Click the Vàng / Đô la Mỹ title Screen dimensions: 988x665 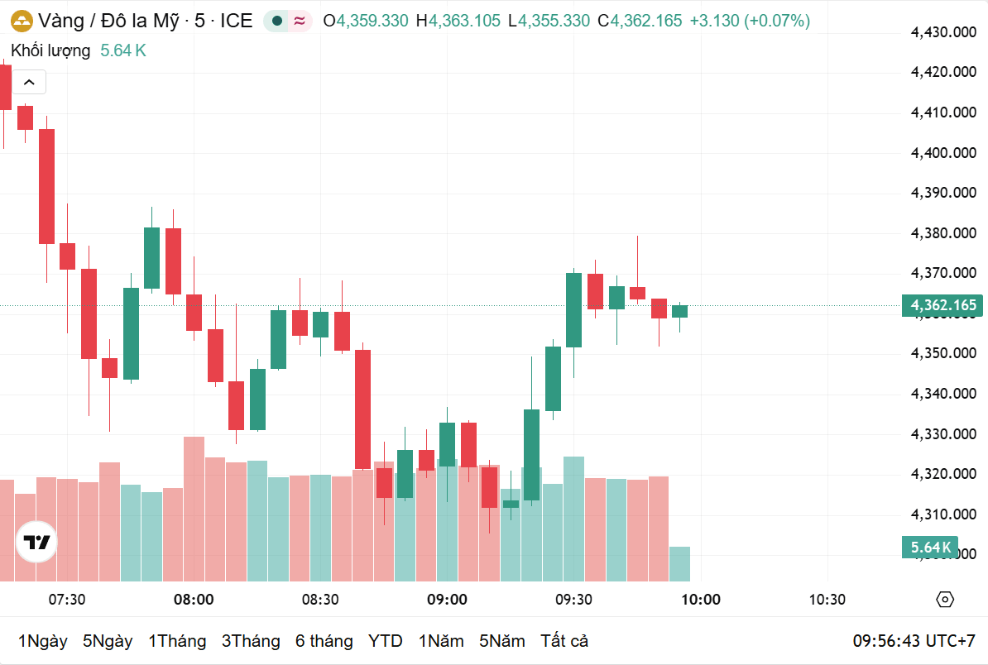(108, 21)
